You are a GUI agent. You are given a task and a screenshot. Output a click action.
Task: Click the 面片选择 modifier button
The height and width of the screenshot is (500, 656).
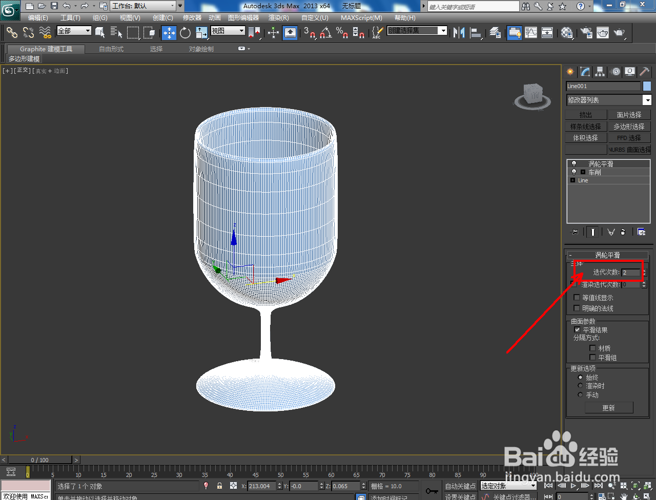(629, 115)
